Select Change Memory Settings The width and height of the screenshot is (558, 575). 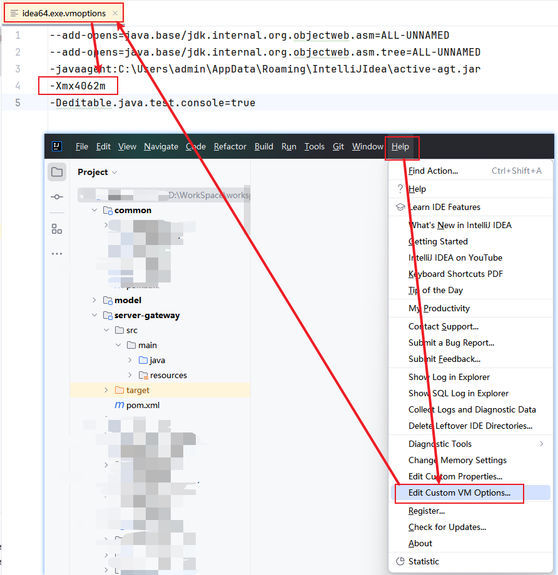[x=471, y=460]
